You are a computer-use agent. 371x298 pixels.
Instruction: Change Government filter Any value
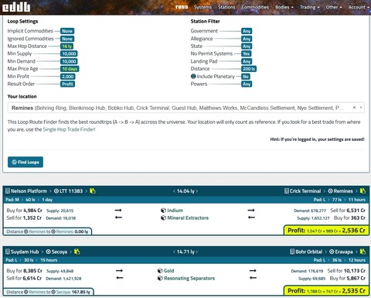(247, 31)
